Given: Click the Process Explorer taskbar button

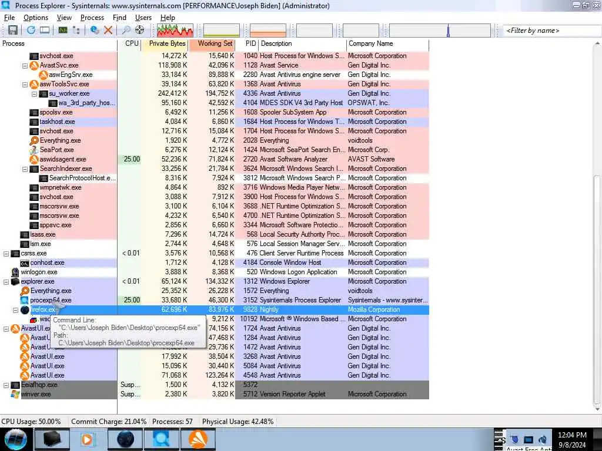Looking at the screenshot, I should (161, 439).
